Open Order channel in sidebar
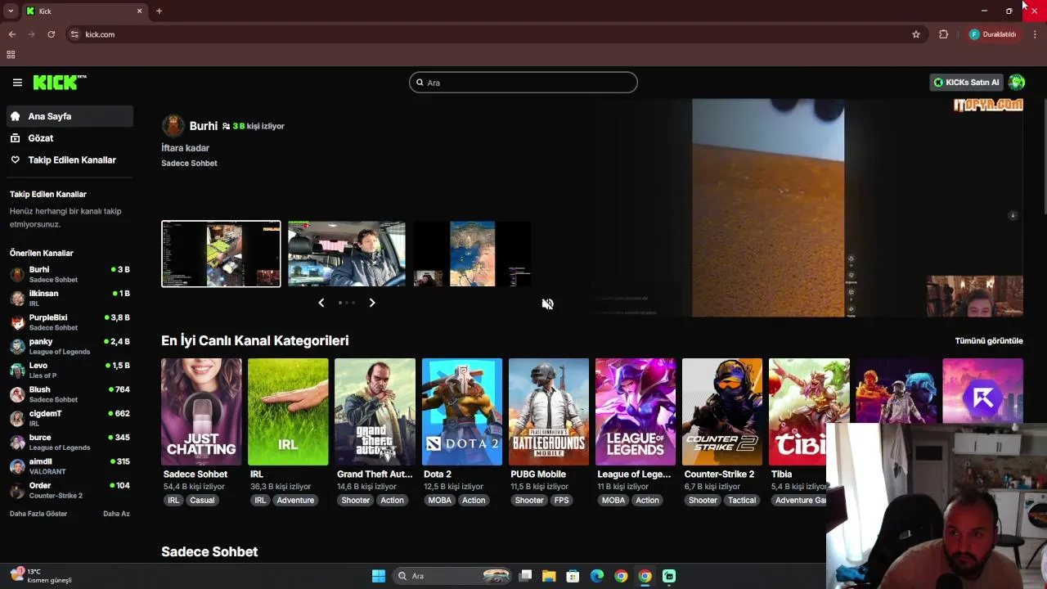Image resolution: width=1047 pixels, height=589 pixels. [70, 490]
